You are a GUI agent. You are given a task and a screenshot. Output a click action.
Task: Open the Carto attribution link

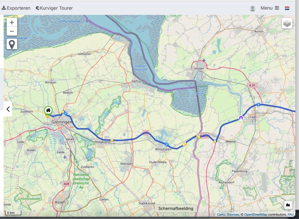221,215
